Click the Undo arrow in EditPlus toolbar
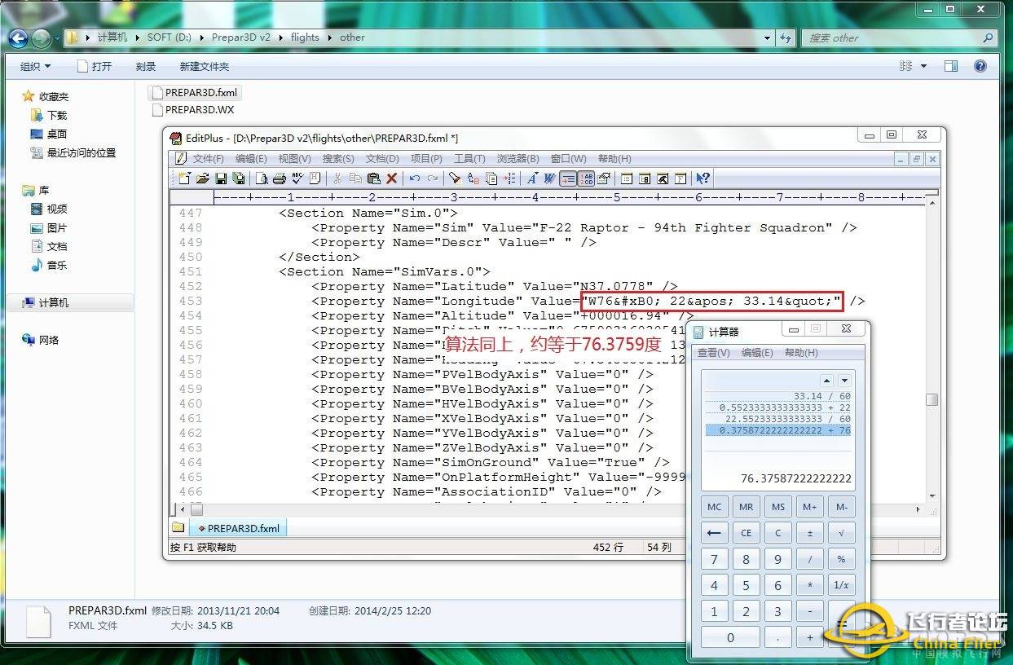Screen dimensions: 1013x665 click(x=415, y=178)
